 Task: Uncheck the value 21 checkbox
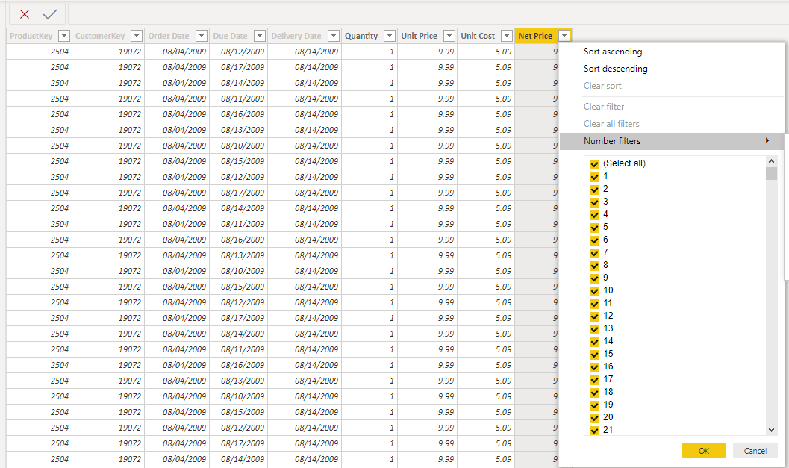(594, 430)
